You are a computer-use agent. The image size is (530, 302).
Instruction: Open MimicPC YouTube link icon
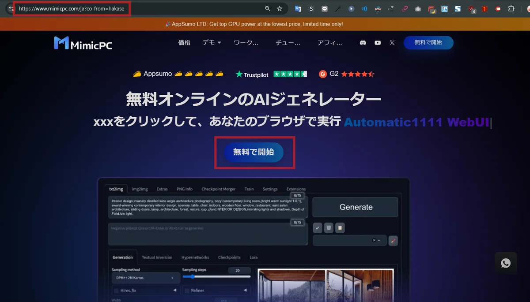(378, 43)
